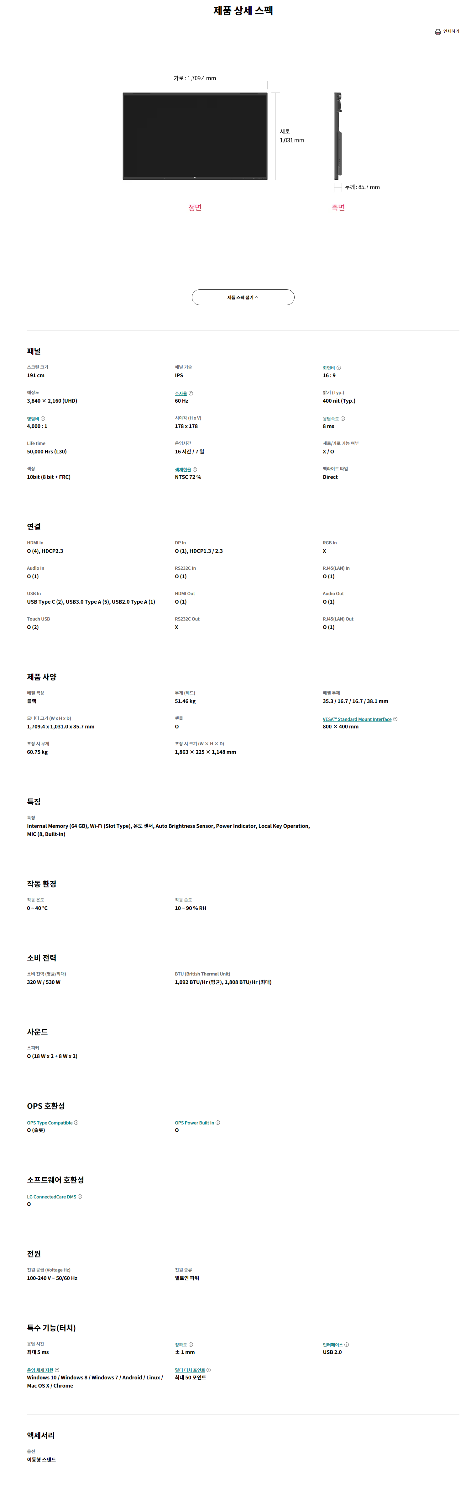Open the 화면비 glossary link
The width and height of the screenshot is (466, 1486).
(329, 368)
